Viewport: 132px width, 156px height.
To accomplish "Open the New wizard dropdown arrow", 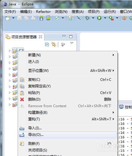I will click(13, 18).
